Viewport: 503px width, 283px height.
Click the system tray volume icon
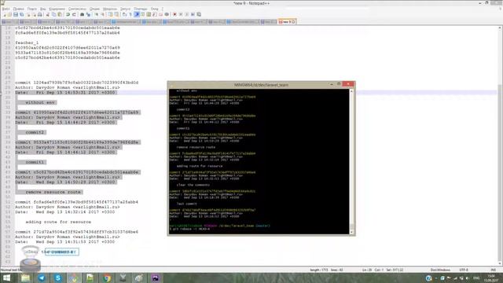coord(468,278)
